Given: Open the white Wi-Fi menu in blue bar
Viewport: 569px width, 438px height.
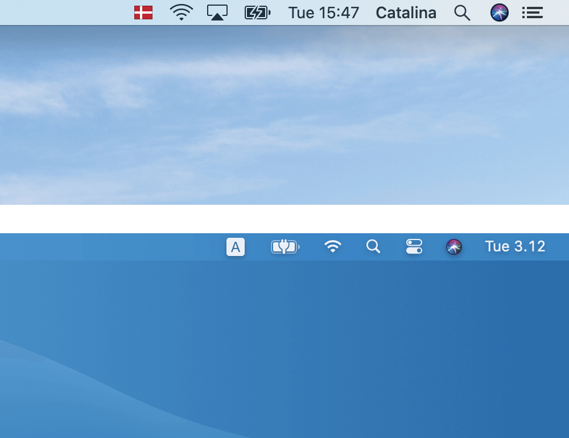Looking at the screenshot, I should tap(333, 246).
